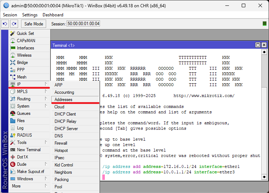Open the Settings menu in menu bar
Screen dimensions: 269x193
pyautogui.click(x=29, y=15)
